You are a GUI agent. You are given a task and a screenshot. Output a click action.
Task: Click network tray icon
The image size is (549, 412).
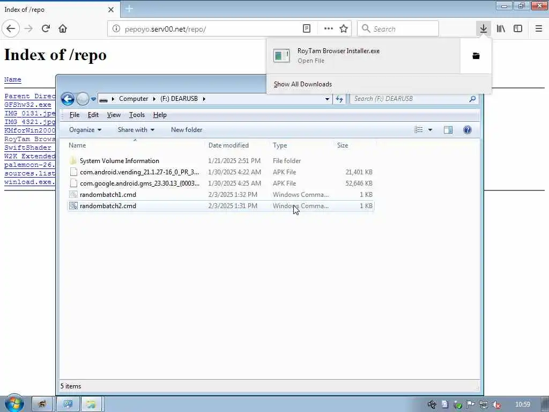pos(483,404)
